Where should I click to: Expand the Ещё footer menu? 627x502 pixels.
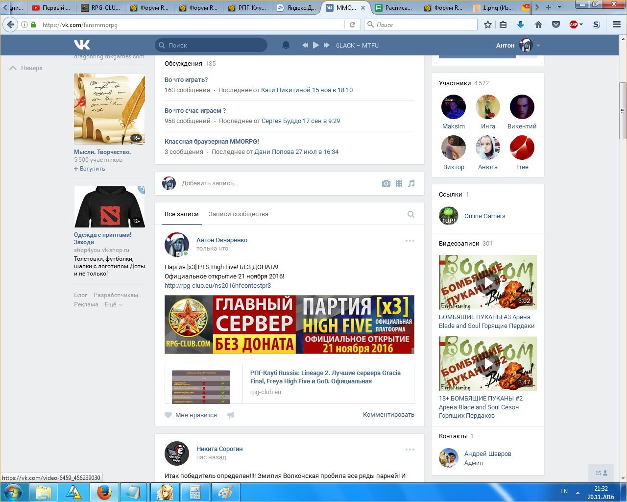pos(113,304)
